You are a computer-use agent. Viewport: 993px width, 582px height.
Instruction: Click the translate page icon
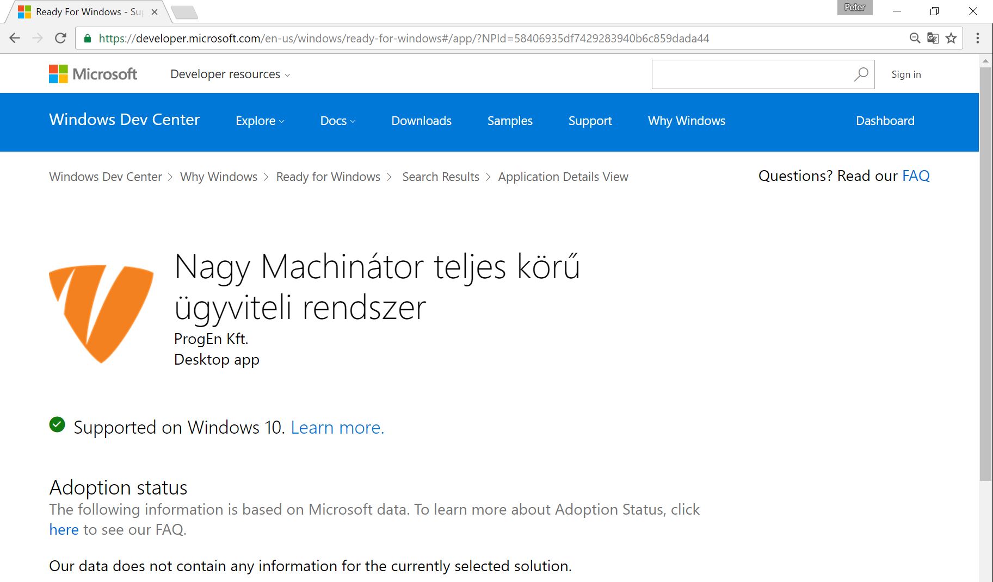click(933, 38)
